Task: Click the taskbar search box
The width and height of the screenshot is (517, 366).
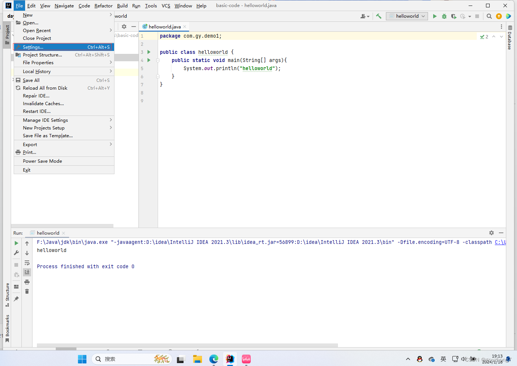Action: point(131,359)
